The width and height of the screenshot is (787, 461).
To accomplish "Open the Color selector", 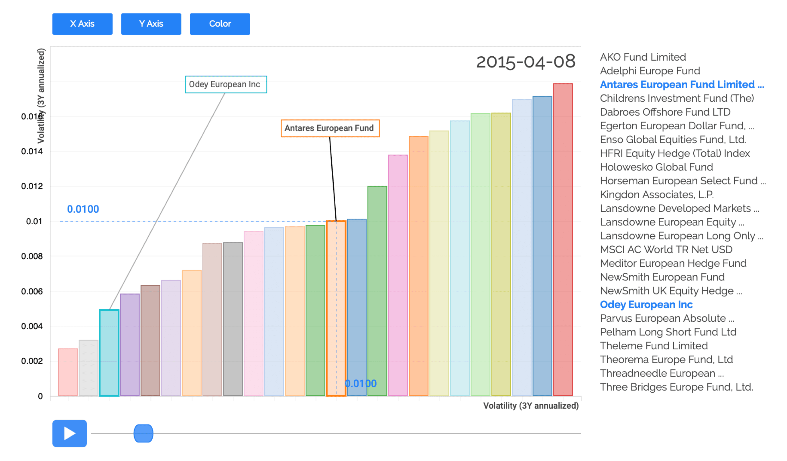I will [x=220, y=24].
